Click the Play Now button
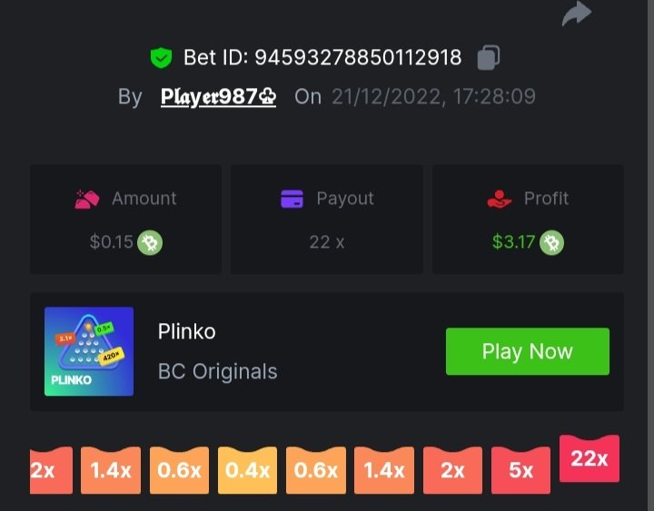Viewport: 654px width, 511px height. (528, 351)
